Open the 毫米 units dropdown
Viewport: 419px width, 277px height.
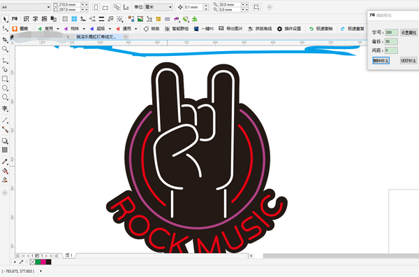point(170,7)
